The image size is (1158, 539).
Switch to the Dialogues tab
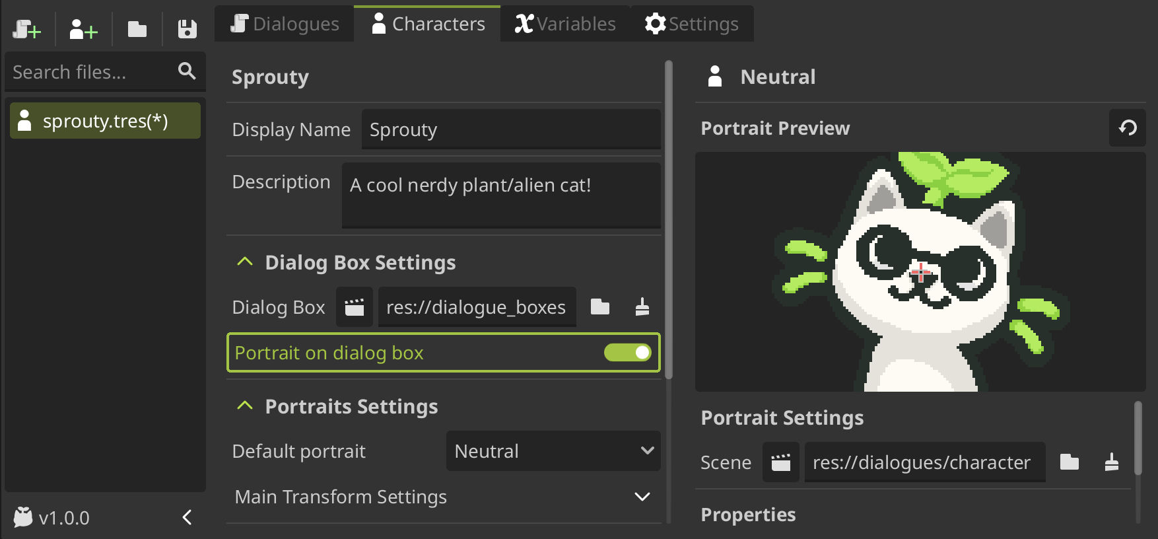pos(285,24)
